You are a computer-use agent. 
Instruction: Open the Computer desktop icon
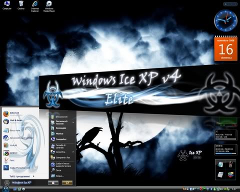coord(7,5)
